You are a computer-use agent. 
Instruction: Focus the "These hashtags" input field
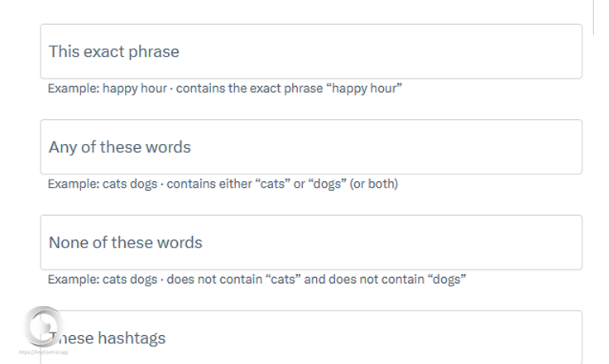click(372, 338)
